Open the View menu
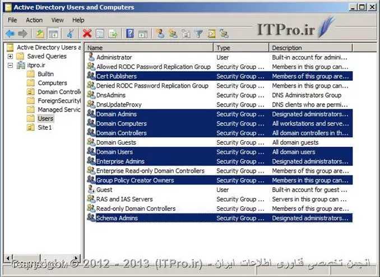The height and width of the screenshot is (277, 380). pos(57,20)
